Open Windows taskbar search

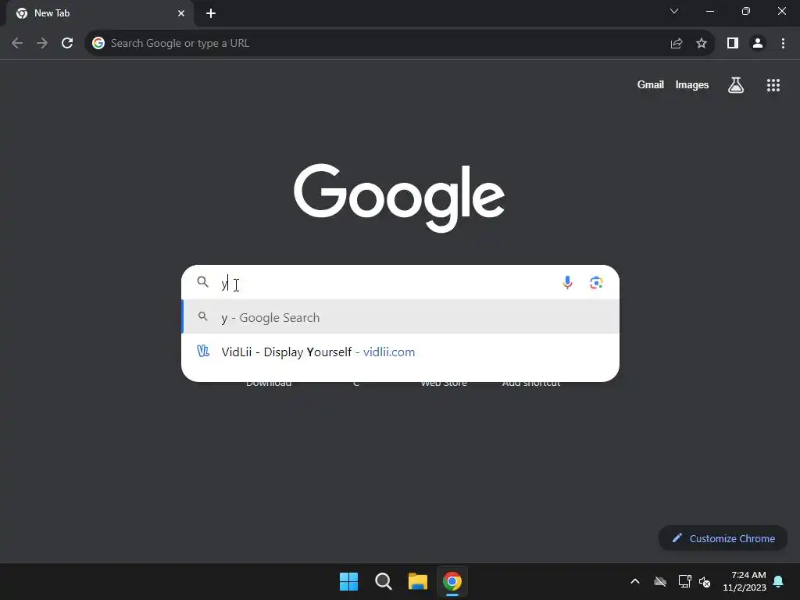[x=383, y=581]
